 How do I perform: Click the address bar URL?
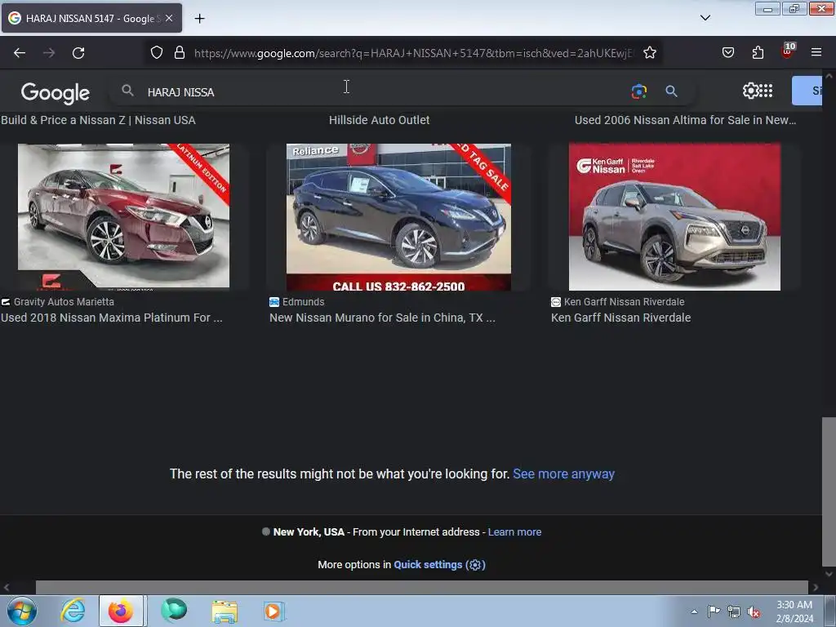pos(413,53)
